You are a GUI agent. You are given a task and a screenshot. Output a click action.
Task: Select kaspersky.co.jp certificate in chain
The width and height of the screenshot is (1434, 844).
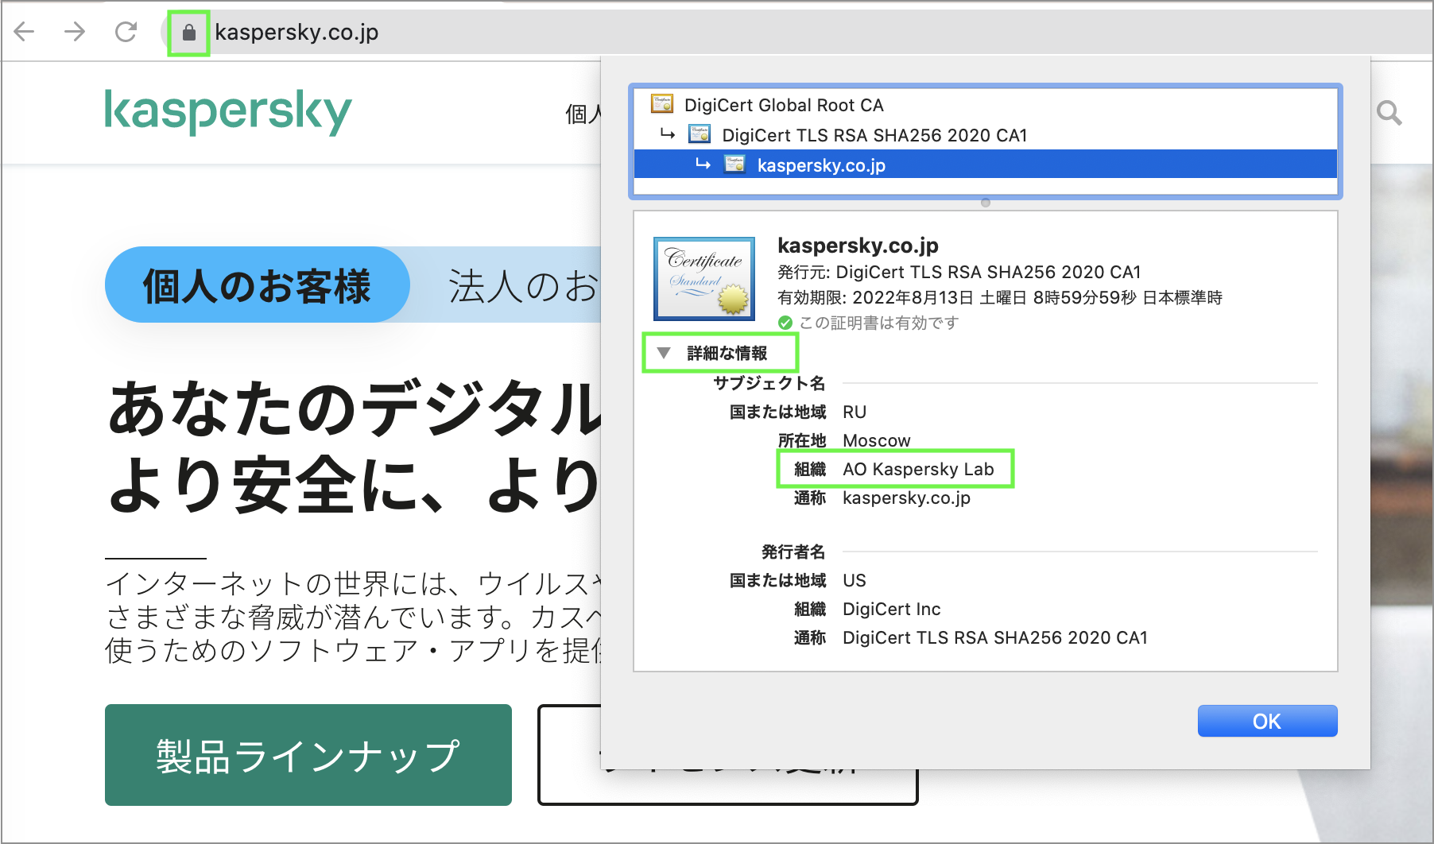coord(986,165)
